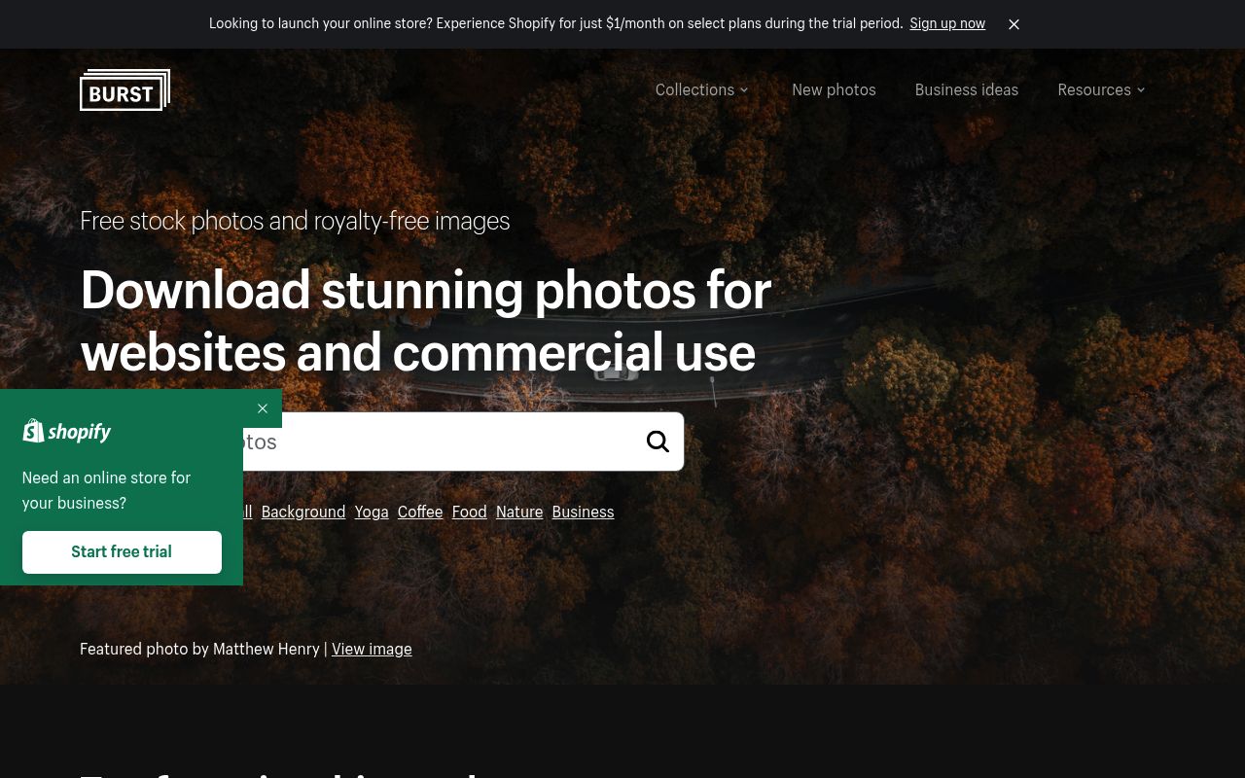Viewport: 1245px width, 778px height.
Task: Click the Sign up now link
Action: click(x=947, y=23)
